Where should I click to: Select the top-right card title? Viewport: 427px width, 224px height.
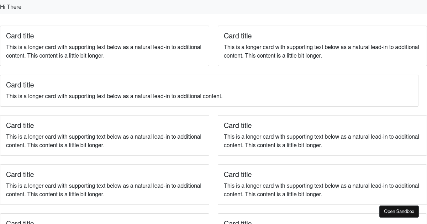[x=237, y=36]
